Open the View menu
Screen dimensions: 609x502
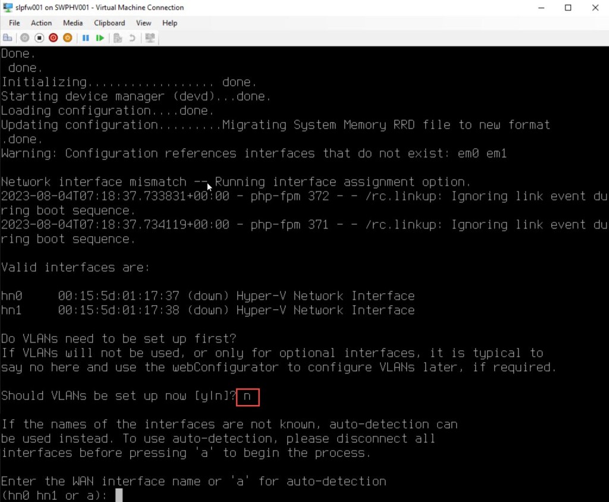[143, 23]
